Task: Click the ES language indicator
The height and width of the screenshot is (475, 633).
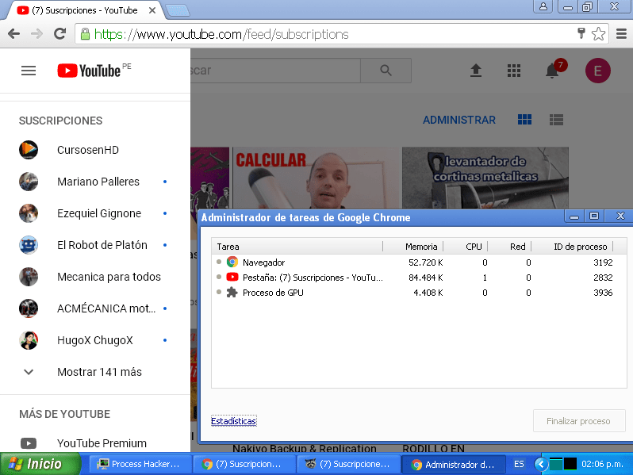Action: click(519, 464)
